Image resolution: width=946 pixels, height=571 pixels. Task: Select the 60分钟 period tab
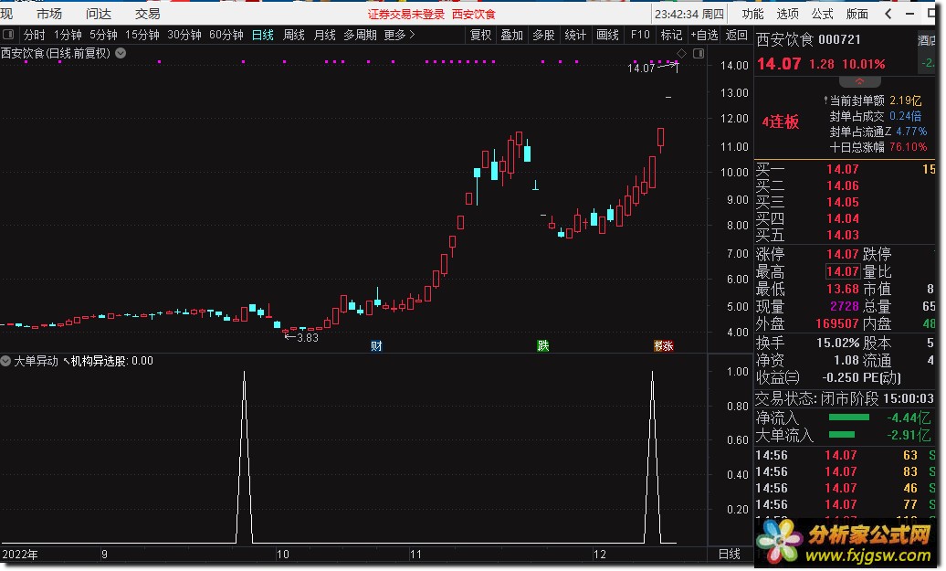coord(226,35)
